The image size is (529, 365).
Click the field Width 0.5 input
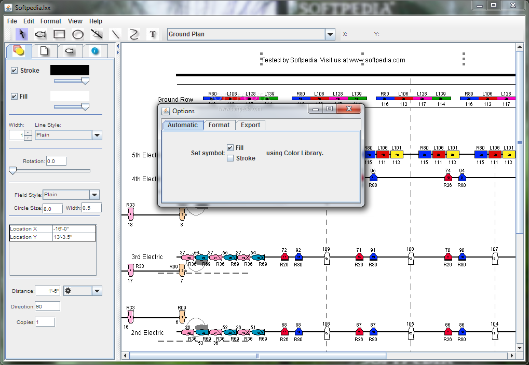click(91, 208)
